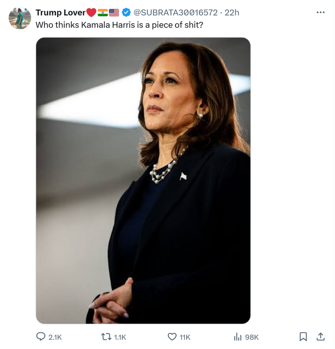
Task: Click the reply speech bubble icon
Action: [41, 336]
